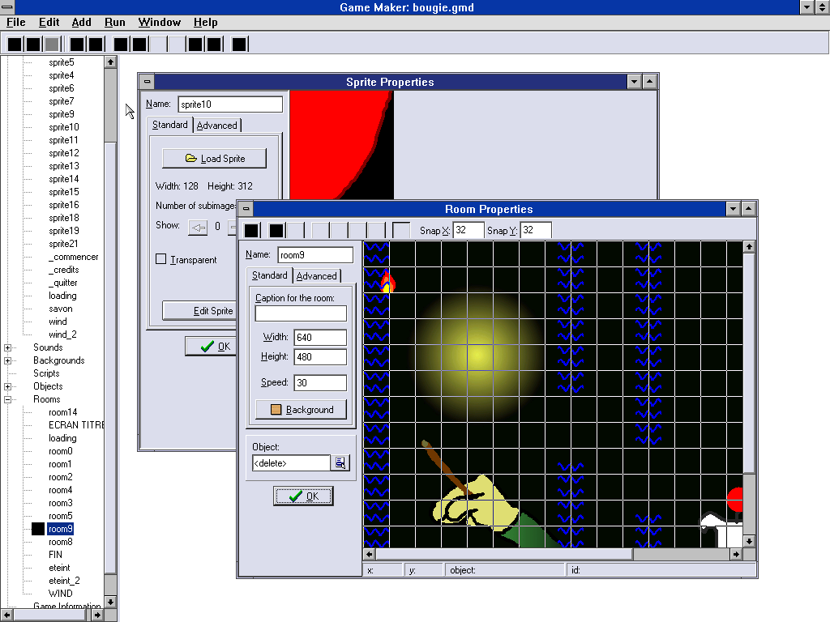This screenshot has width=830, height=622.
Task: Expand the Objects tree node
Action: pyautogui.click(x=8, y=386)
